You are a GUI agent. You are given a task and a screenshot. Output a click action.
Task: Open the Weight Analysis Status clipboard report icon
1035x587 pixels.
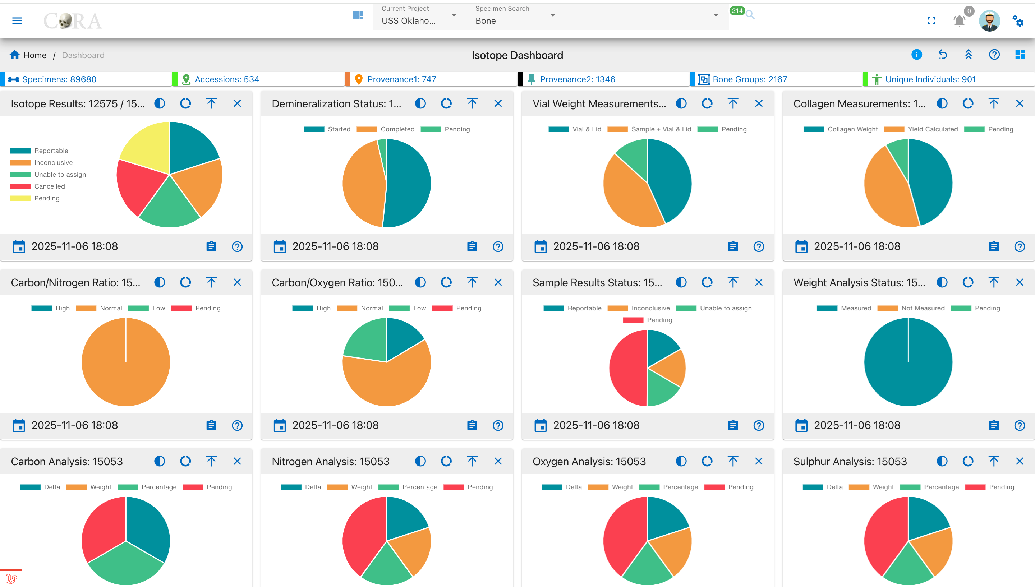[994, 425]
